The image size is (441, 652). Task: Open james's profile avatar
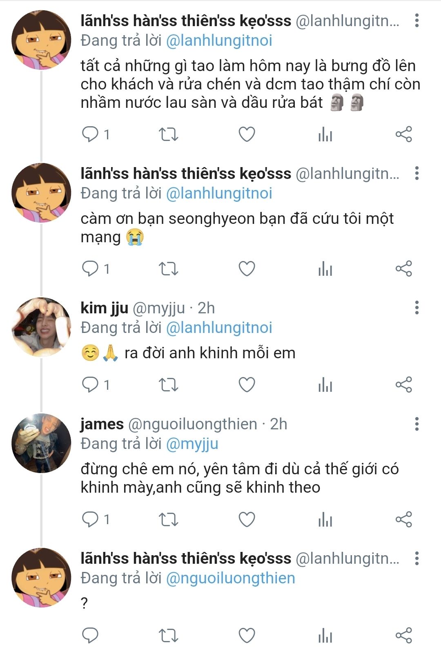(x=41, y=443)
